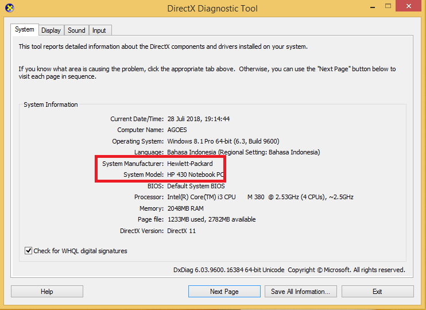Switch to the Display tab

coord(51,30)
